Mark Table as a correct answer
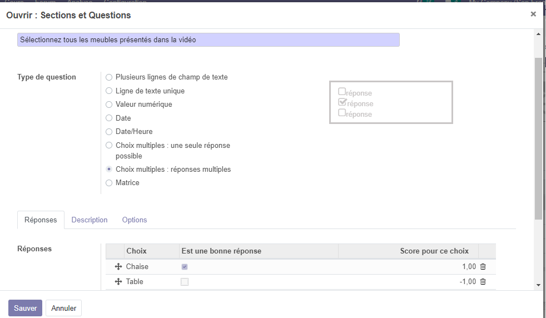Screen dimensions: 546x318 [x=185, y=282]
